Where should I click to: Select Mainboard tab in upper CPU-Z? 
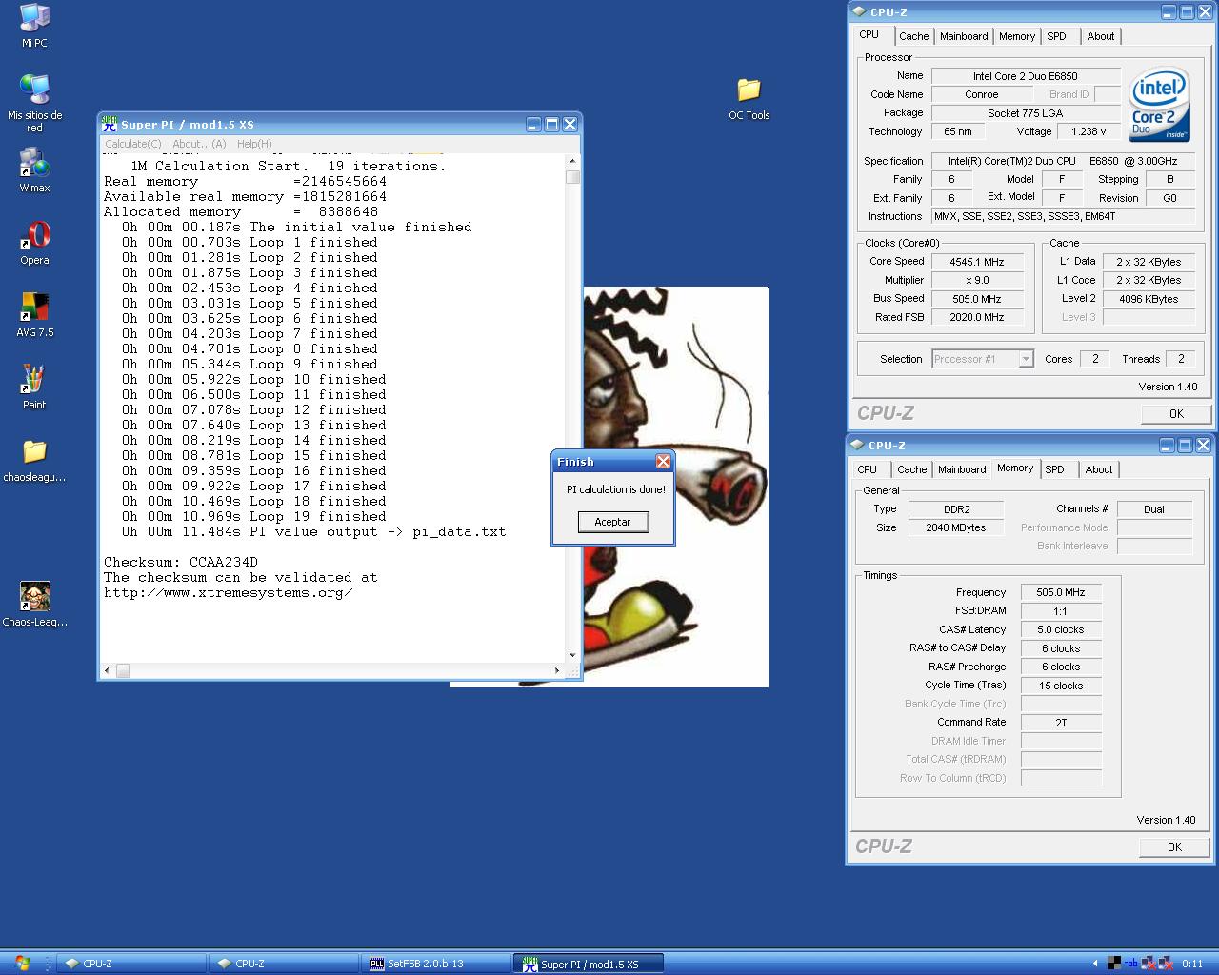(x=964, y=36)
